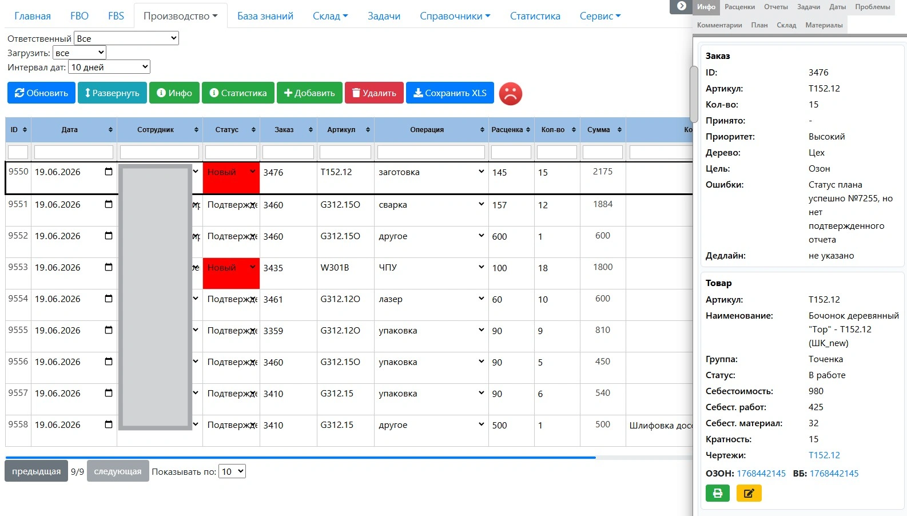
Task: Click the yellow edit button in Товар panel
Action: click(749, 493)
